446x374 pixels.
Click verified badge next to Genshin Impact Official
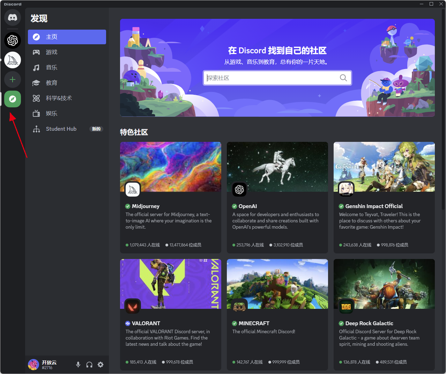pyautogui.click(x=341, y=206)
